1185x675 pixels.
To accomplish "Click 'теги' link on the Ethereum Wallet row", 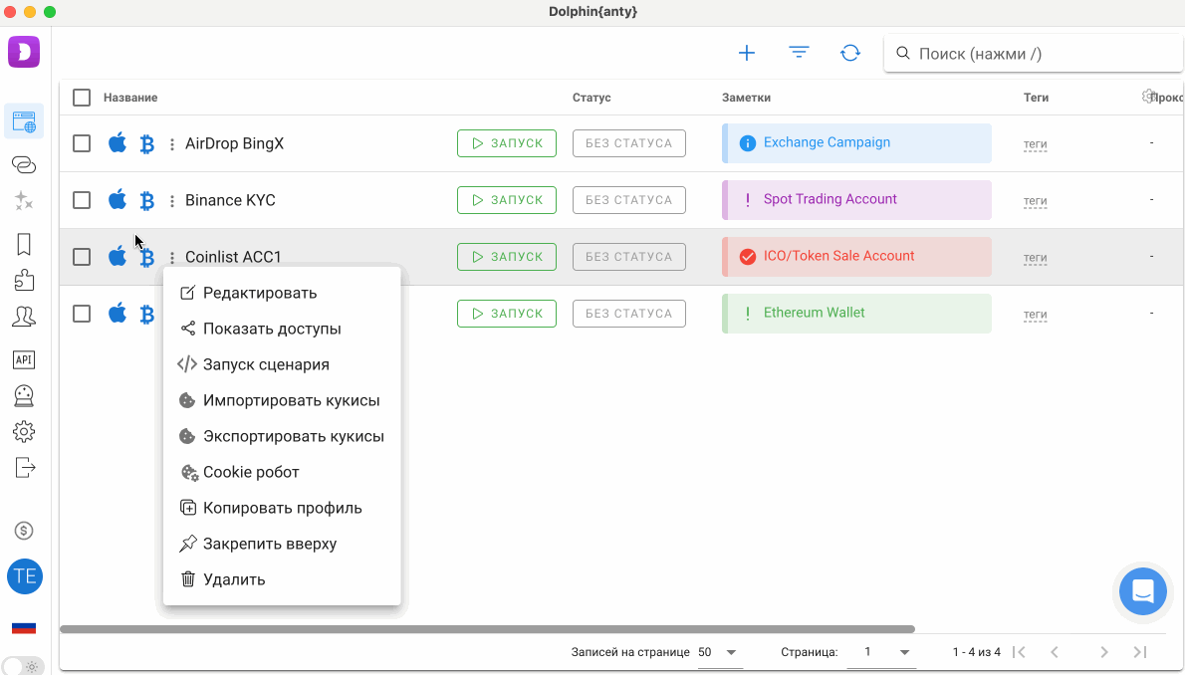I will click(1036, 315).
